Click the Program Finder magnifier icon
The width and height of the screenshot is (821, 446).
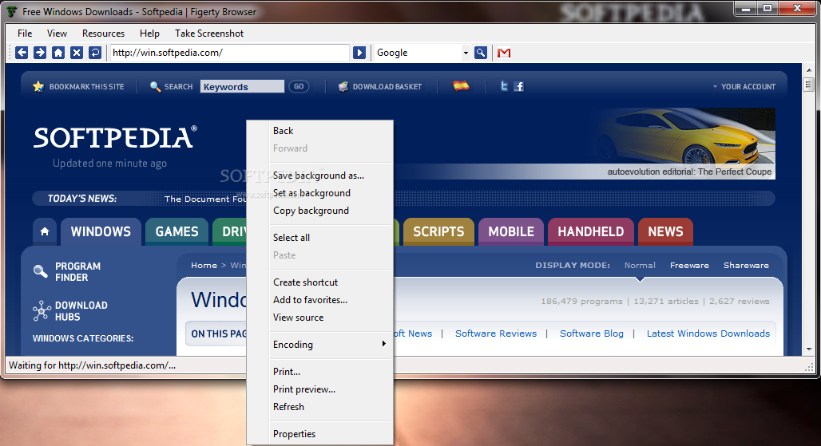point(40,270)
